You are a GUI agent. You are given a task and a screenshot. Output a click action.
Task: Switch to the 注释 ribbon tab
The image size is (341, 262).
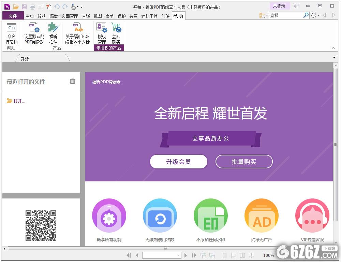pyautogui.click(x=86, y=16)
